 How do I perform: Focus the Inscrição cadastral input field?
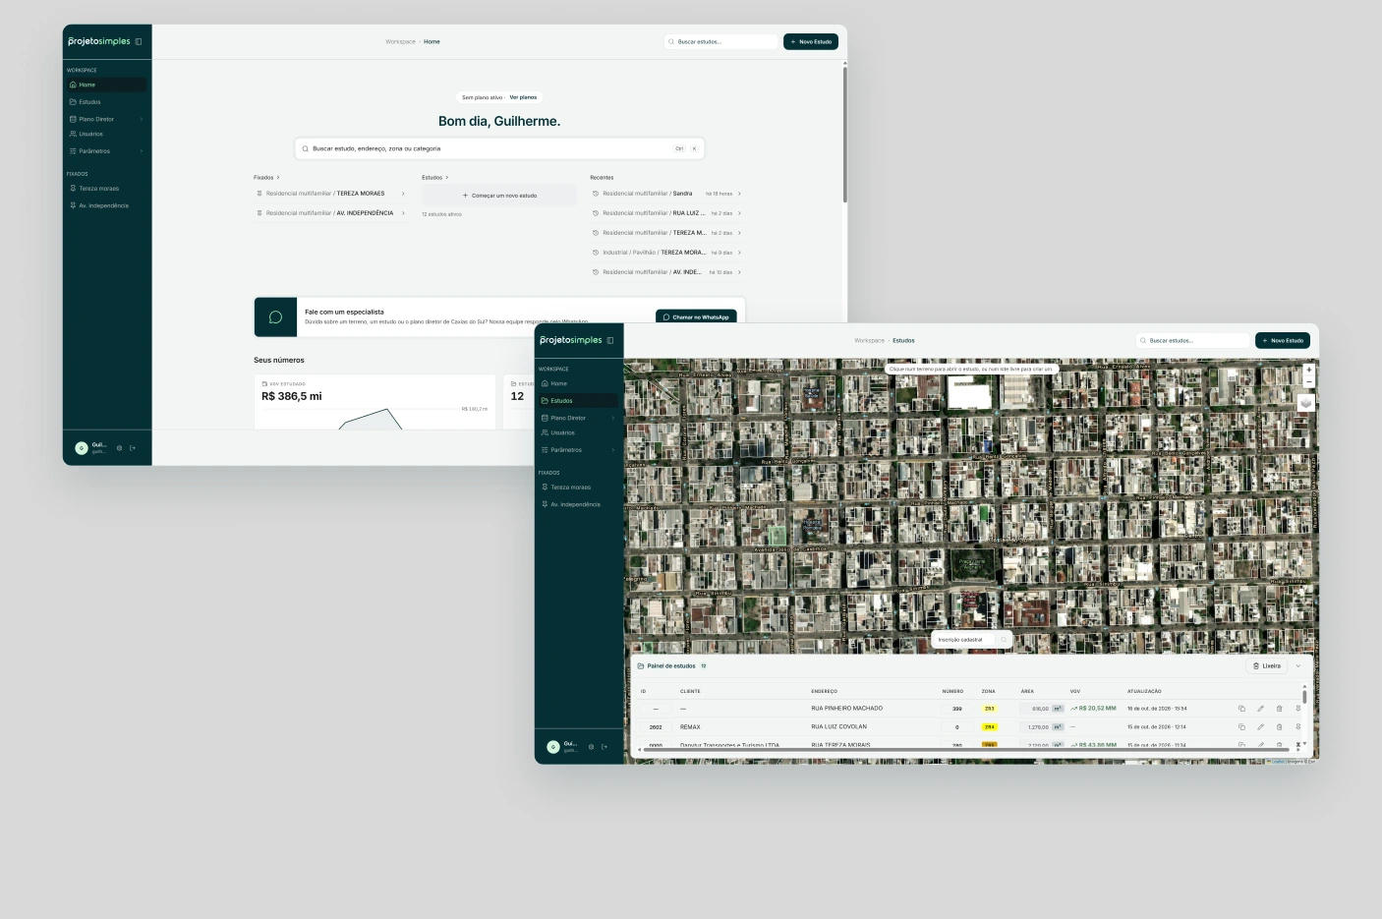click(x=963, y=640)
